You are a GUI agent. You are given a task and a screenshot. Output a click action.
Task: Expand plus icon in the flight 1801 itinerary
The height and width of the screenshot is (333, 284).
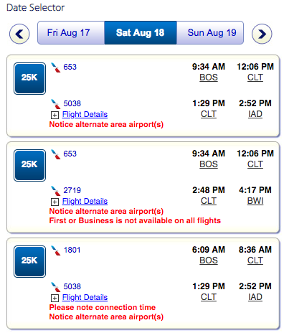pos(55,299)
